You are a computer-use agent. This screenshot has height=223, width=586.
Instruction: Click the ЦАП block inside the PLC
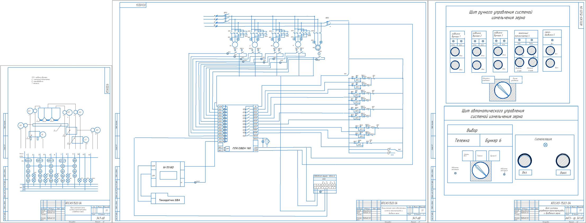point(228,149)
